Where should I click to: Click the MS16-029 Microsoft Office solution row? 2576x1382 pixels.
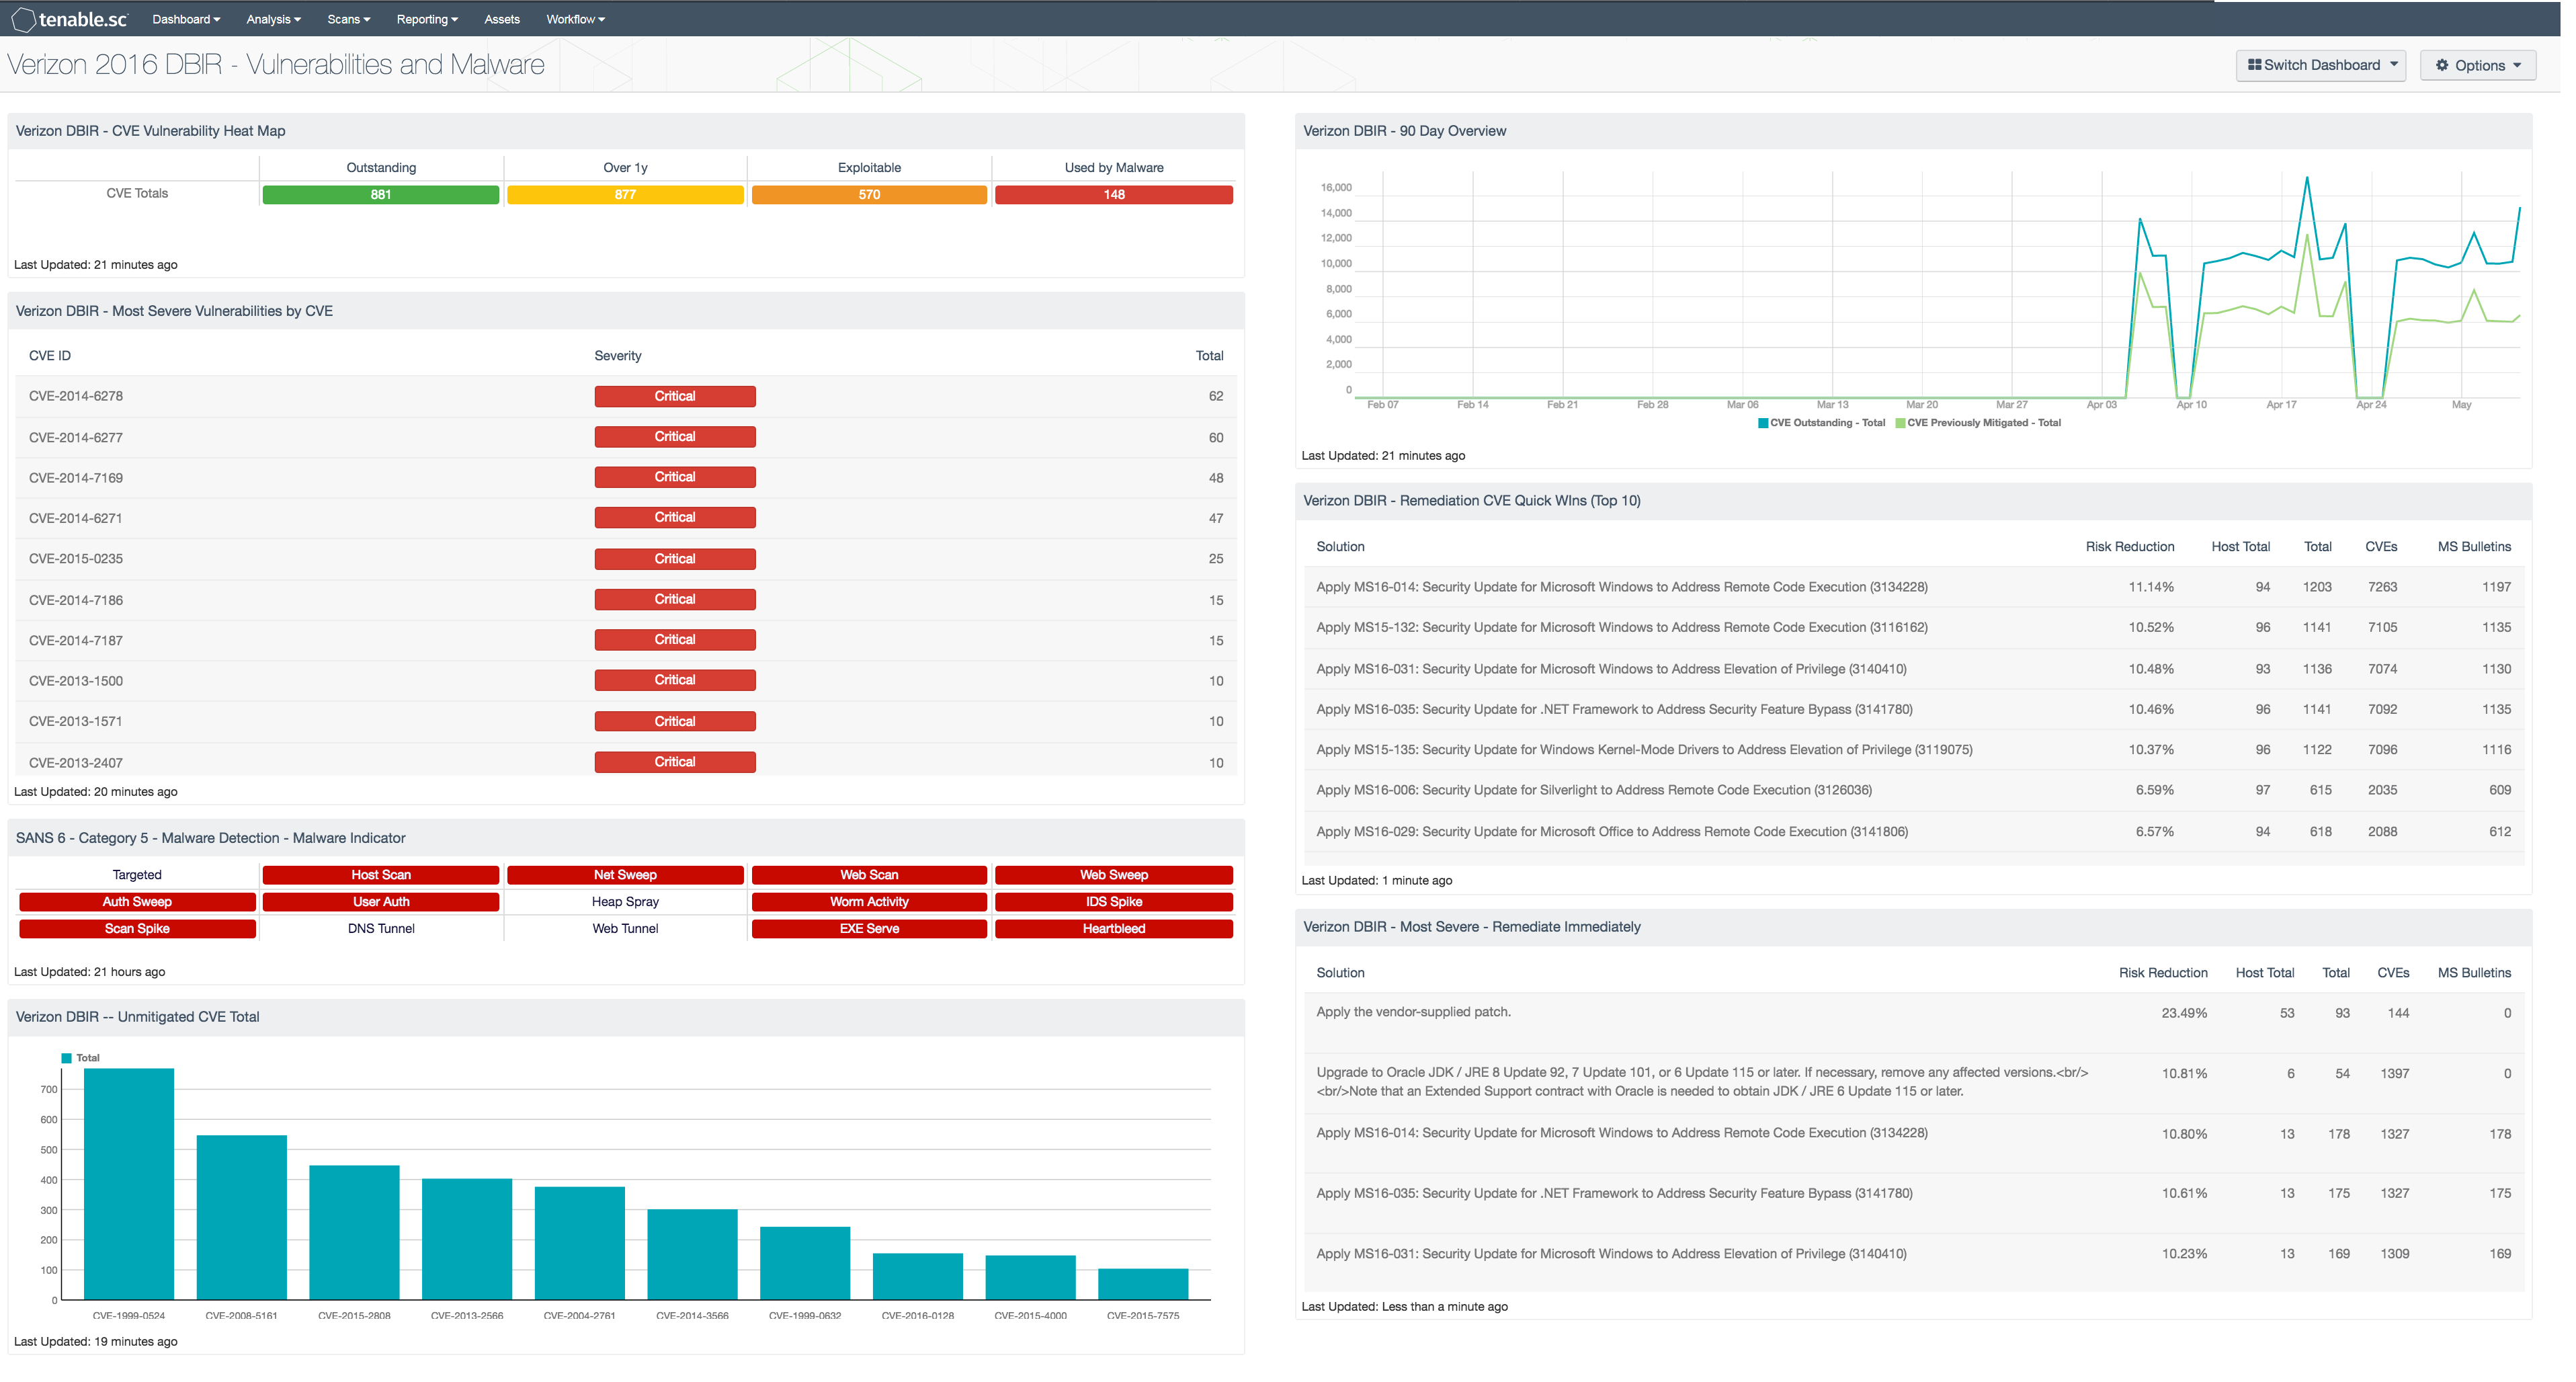click(1914, 832)
